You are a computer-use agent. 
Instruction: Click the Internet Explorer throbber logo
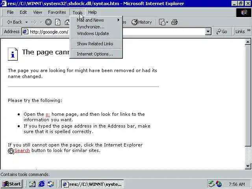point(244,12)
